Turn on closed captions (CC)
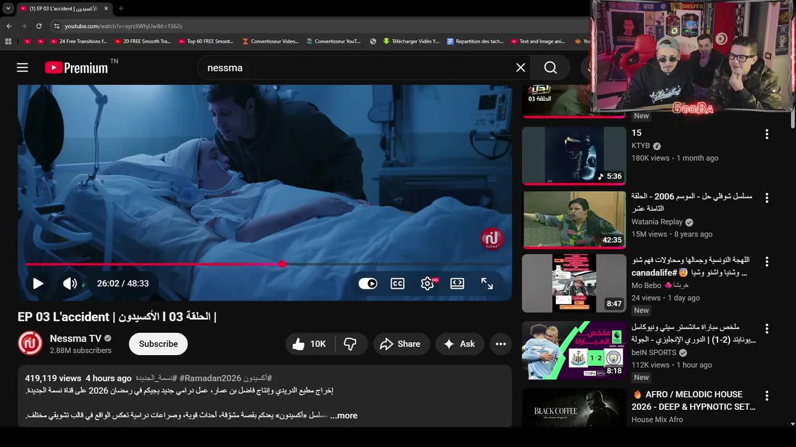Viewport: 796px width, 447px height. tap(397, 283)
